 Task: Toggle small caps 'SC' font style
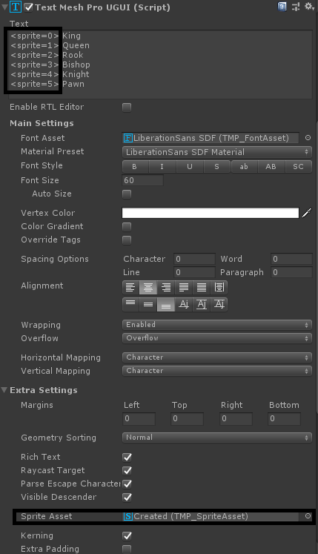coord(298,166)
